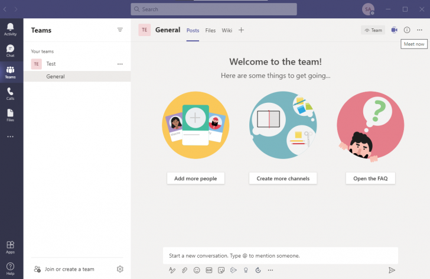
Task: Open the Activity feed
Action: [10, 30]
